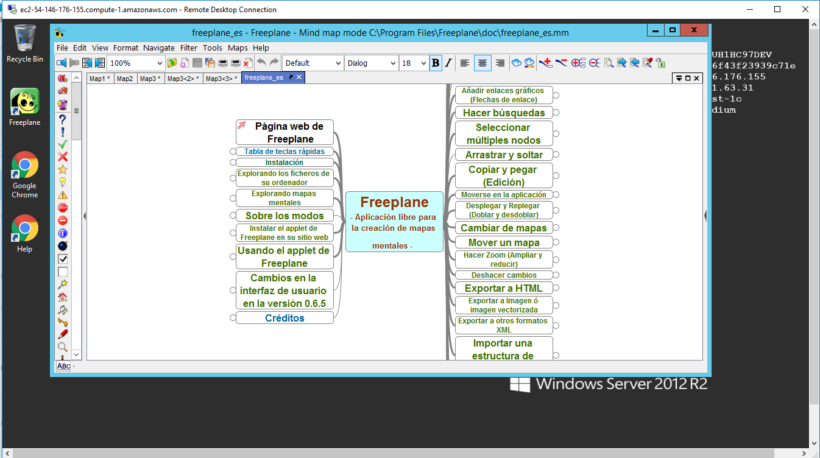Image resolution: width=820 pixels, height=458 pixels.
Task: Click the cloud node shape icon
Action: click(x=517, y=63)
